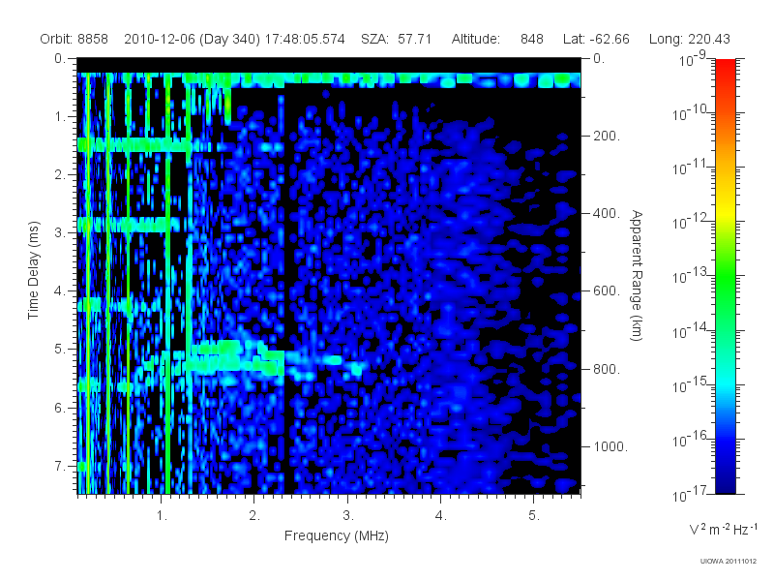
Task: Click the 'Apparent Range (km)' axis label
Action: [637, 275]
